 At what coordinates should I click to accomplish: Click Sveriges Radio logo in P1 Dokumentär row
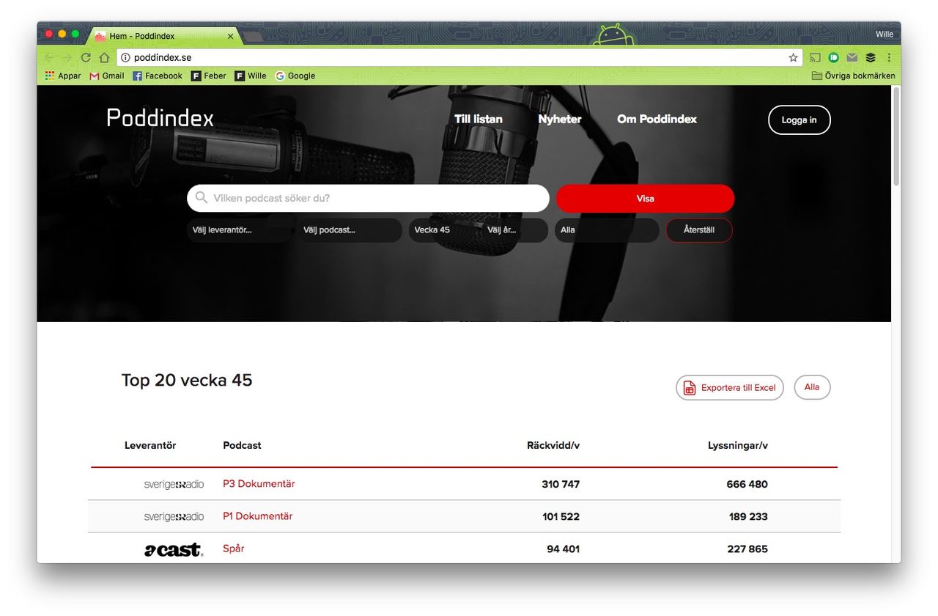point(174,517)
